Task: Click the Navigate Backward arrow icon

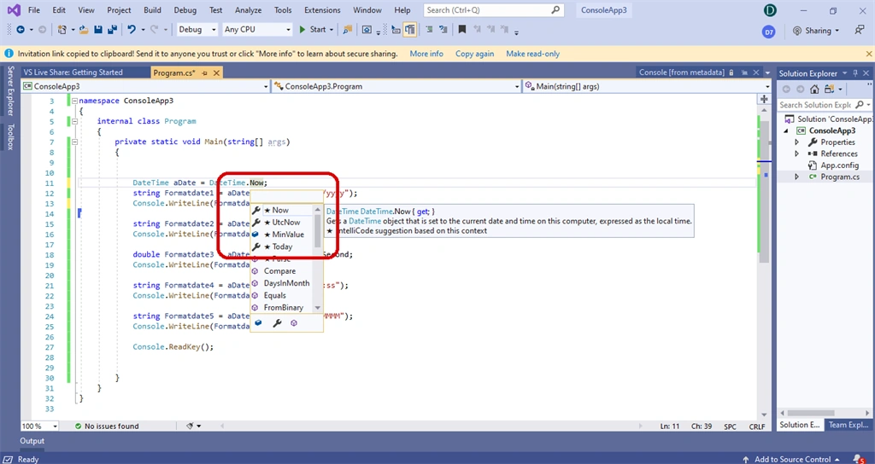Action: pyautogui.click(x=21, y=30)
